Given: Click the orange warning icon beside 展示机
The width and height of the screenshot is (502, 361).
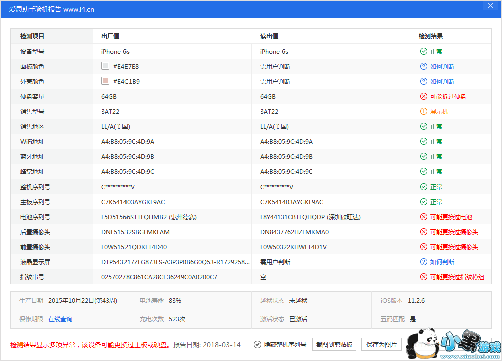Looking at the screenshot, I should click(424, 111).
